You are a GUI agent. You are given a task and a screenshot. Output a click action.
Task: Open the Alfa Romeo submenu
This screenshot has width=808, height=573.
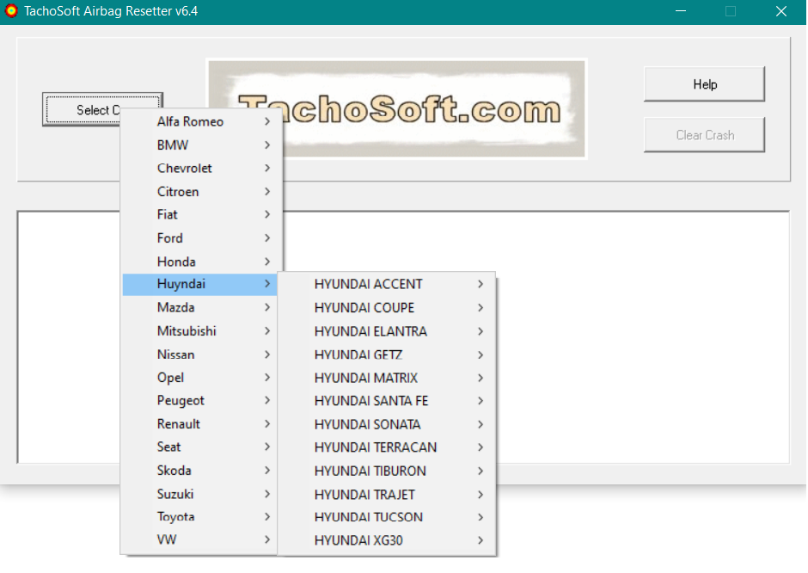(x=201, y=121)
